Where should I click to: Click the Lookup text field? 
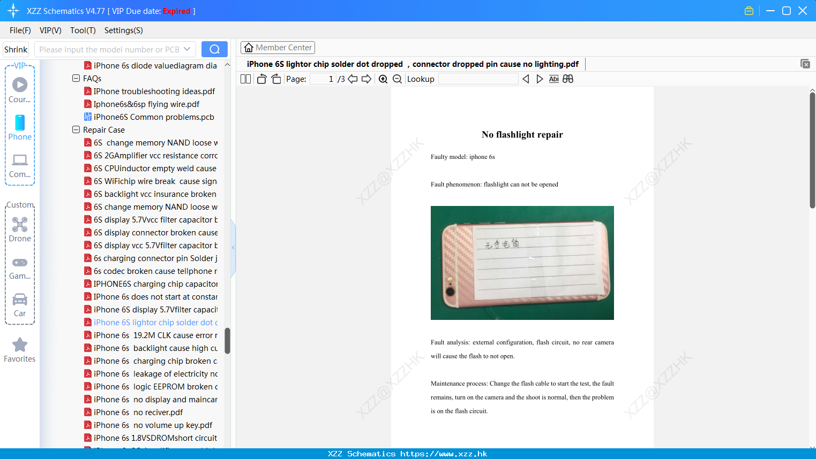point(478,79)
